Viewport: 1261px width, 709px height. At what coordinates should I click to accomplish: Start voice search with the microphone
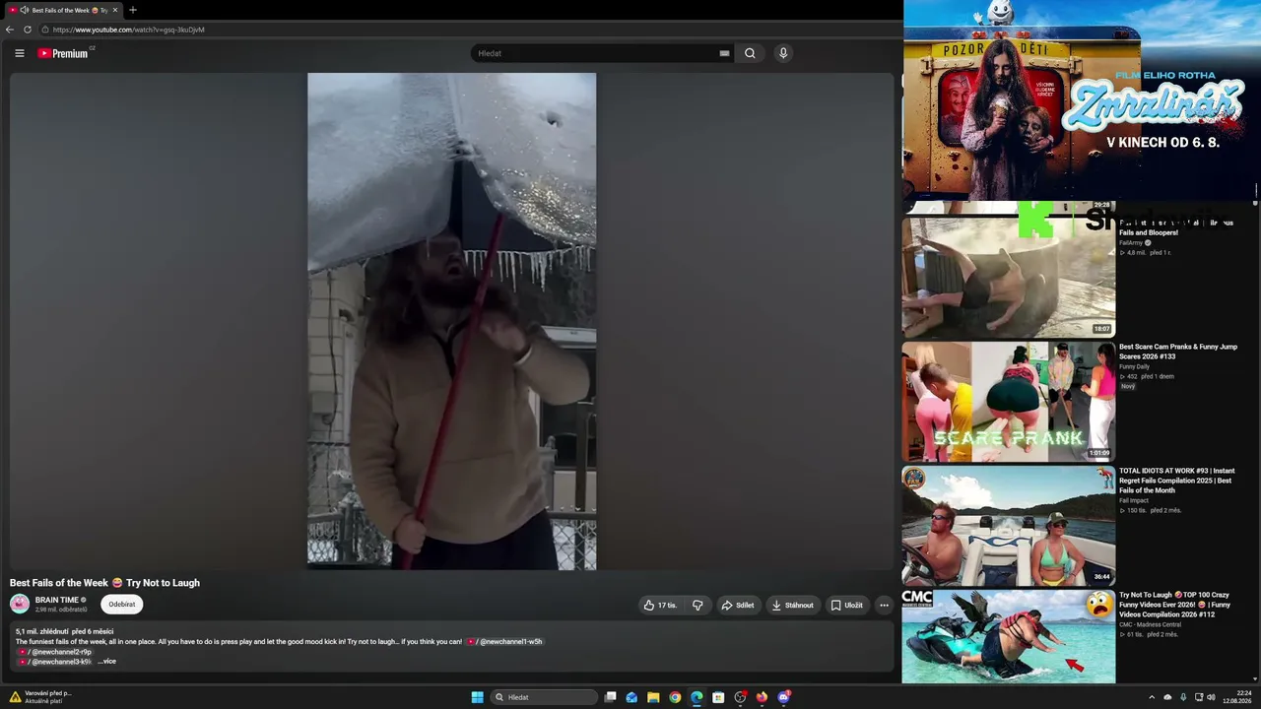[x=783, y=53]
